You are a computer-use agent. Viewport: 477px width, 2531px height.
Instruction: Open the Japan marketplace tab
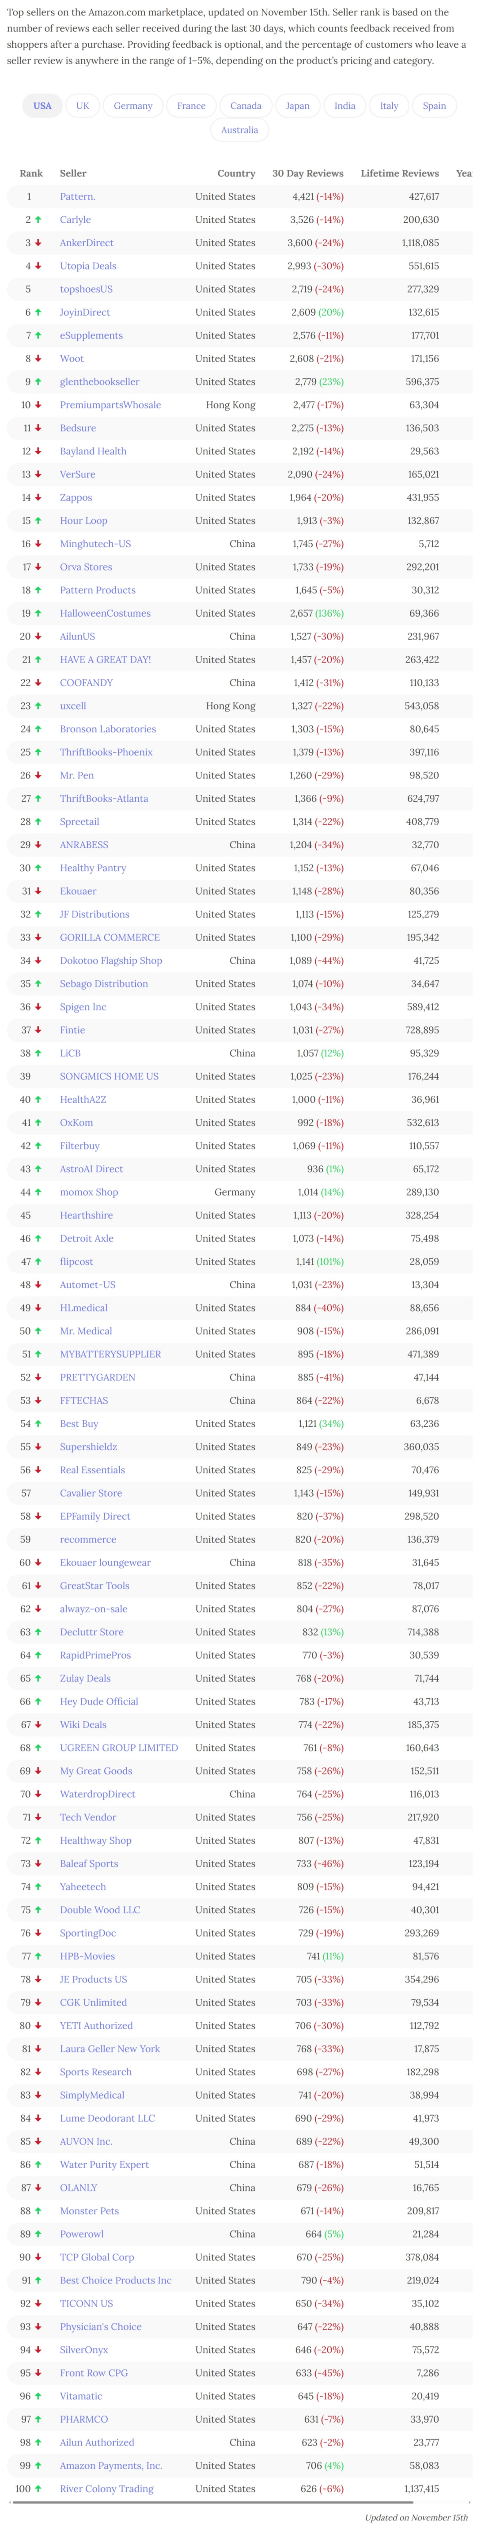click(297, 106)
